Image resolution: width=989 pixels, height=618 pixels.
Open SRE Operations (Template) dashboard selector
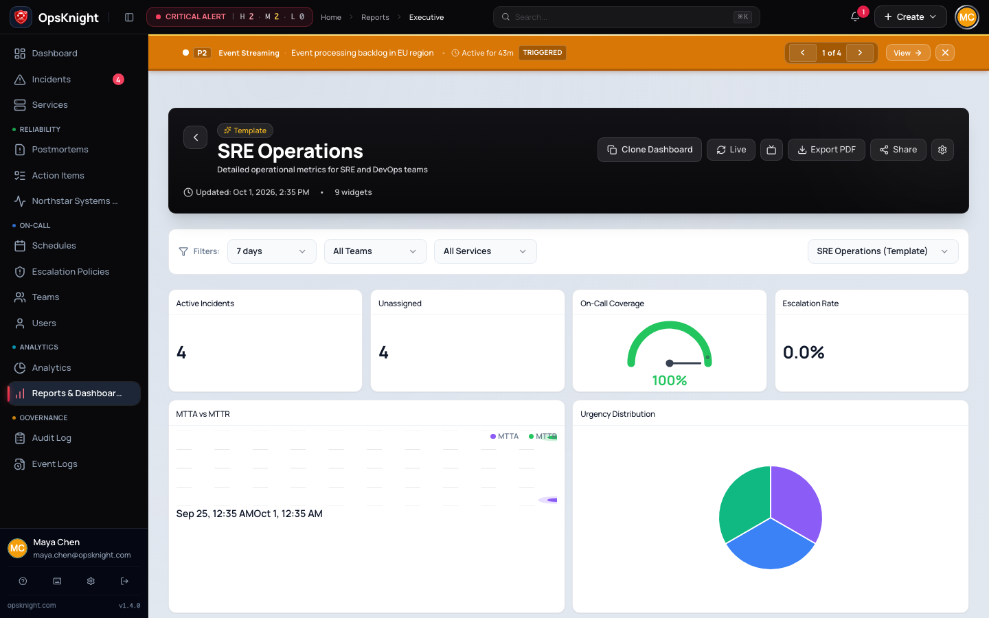click(x=883, y=251)
